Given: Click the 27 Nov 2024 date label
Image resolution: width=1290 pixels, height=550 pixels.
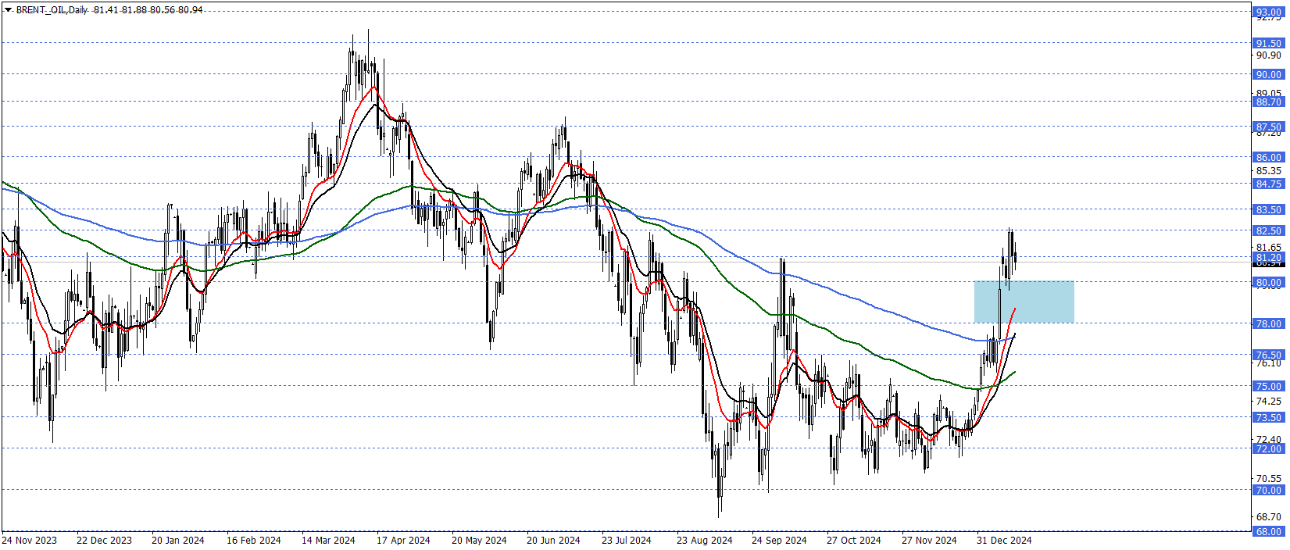Looking at the screenshot, I should point(929,540).
